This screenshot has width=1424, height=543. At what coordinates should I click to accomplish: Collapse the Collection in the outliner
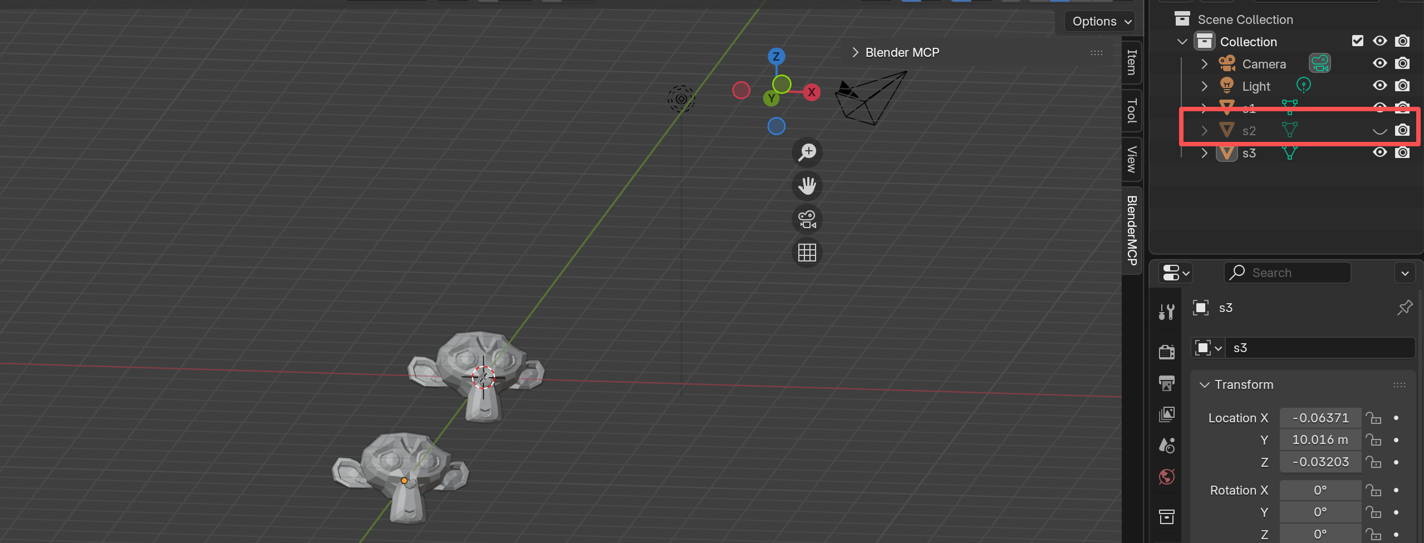[x=1181, y=41]
